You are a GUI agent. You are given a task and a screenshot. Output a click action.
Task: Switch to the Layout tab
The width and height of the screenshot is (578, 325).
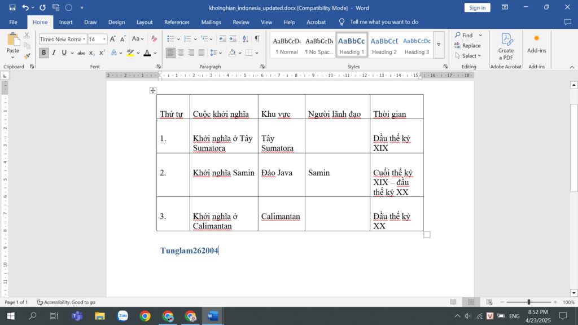[144, 22]
